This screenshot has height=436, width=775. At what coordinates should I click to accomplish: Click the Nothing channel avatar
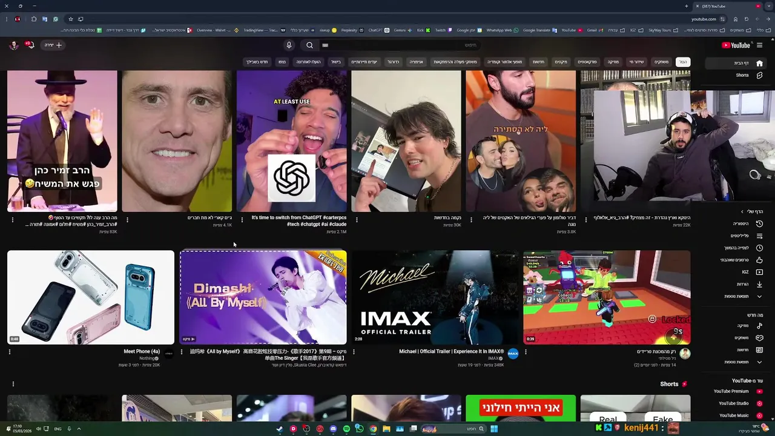coord(169,354)
